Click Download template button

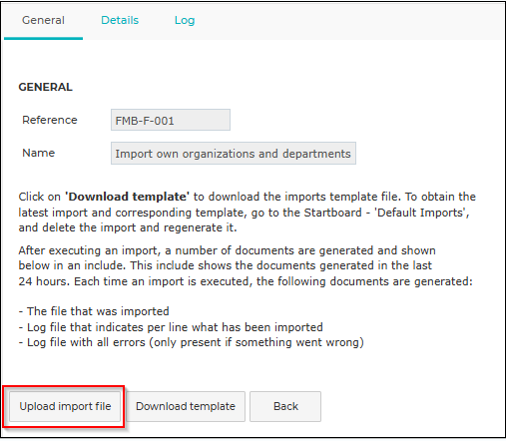pos(186,406)
